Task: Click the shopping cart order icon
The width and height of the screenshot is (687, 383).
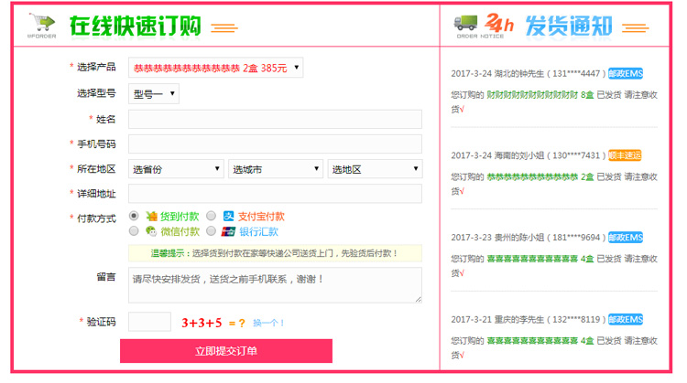Action: [x=42, y=27]
